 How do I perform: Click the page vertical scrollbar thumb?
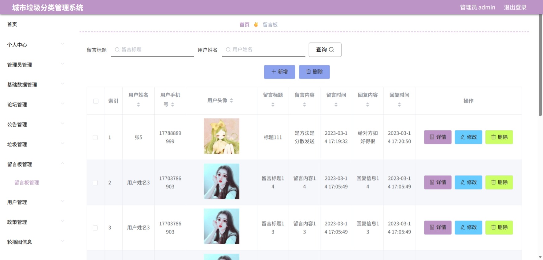(x=540, y=65)
